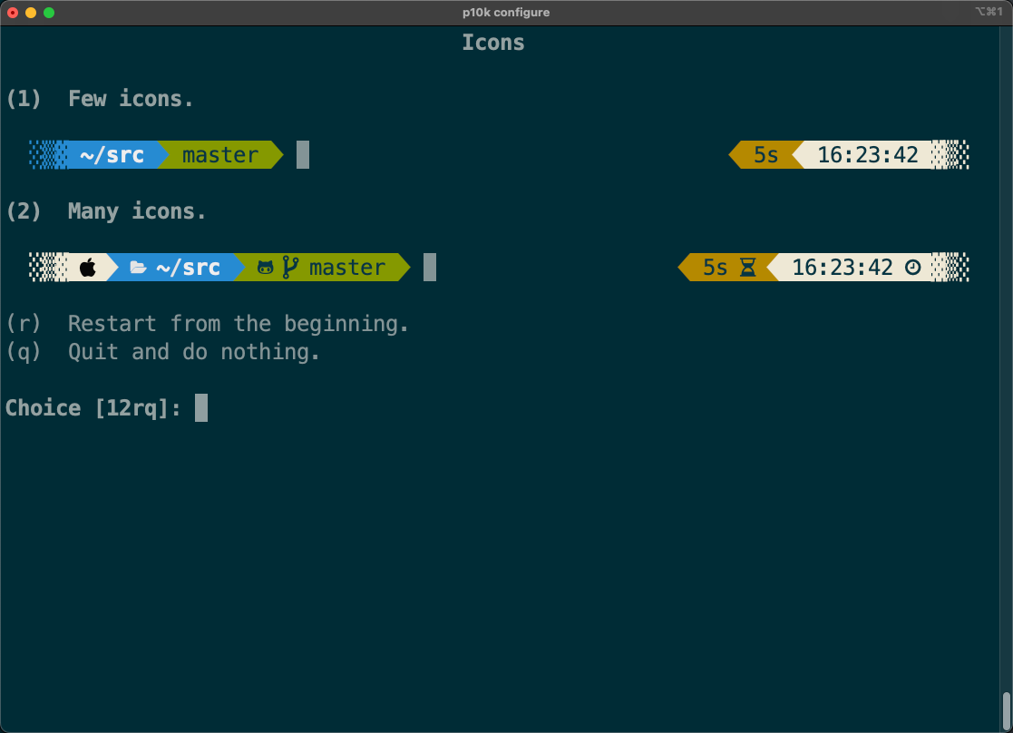Image resolution: width=1013 pixels, height=733 pixels.
Task: Click the Apple logo icon in the prompt
Action: pyautogui.click(x=88, y=268)
